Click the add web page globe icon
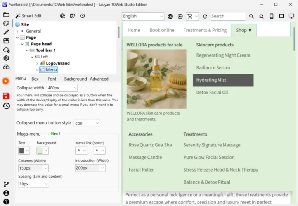The image size is (298, 206). pyautogui.click(x=62, y=16)
